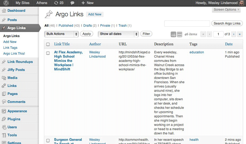Click the Tools icon

pos(4,135)
